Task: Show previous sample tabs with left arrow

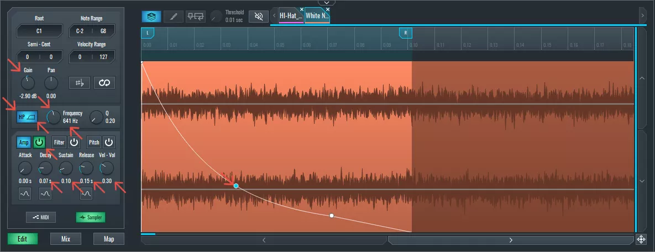Action: (275, 16)
